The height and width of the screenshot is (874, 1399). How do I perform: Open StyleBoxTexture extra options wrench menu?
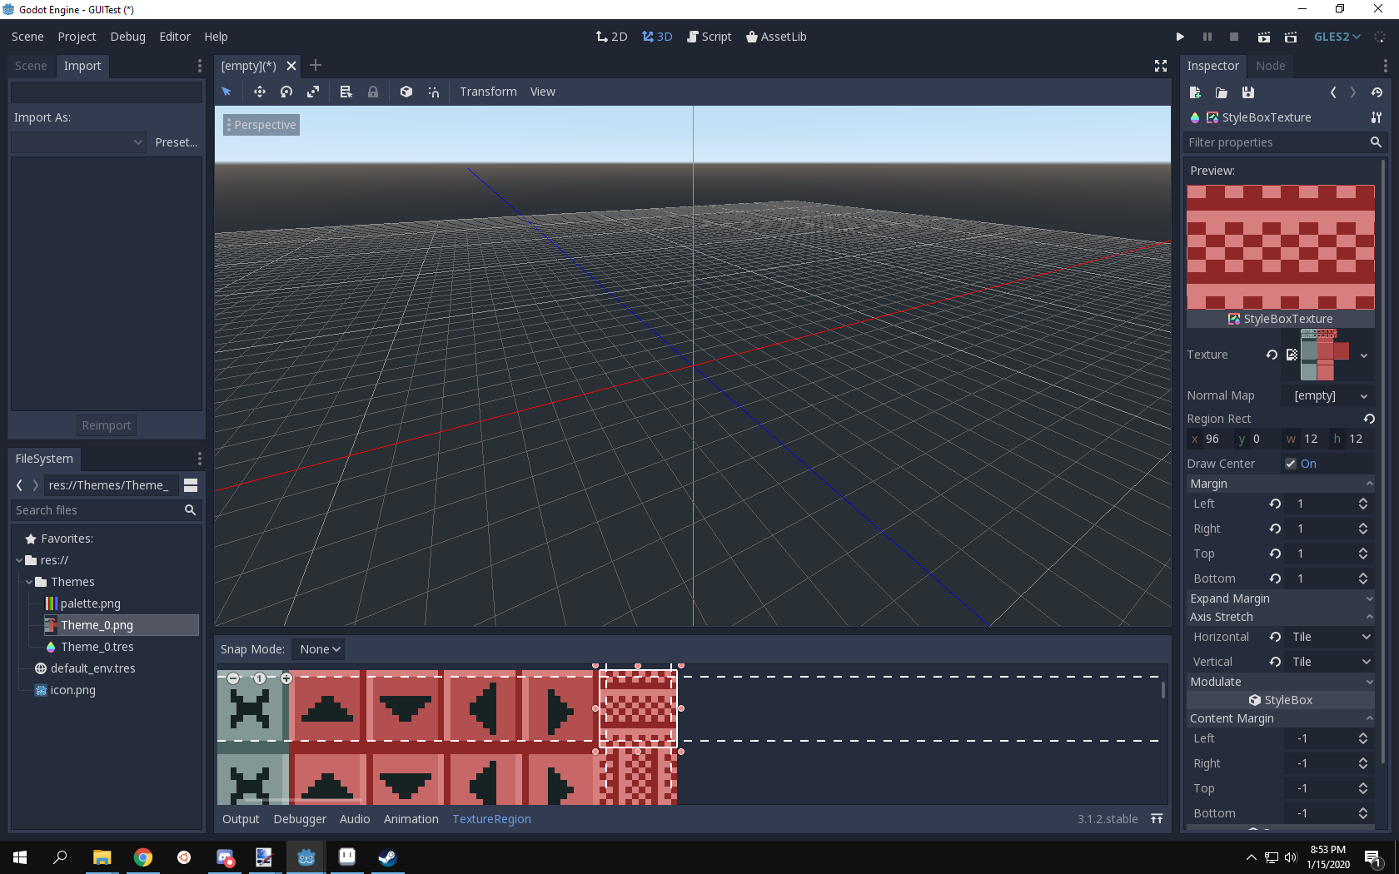[x=1377, y=117]
